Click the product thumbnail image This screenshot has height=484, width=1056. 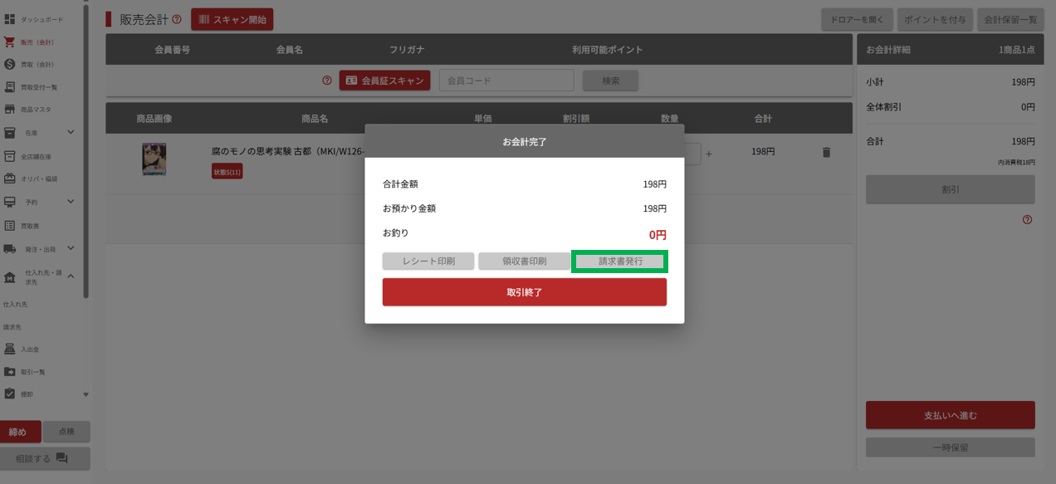click(x=154, y=159)
